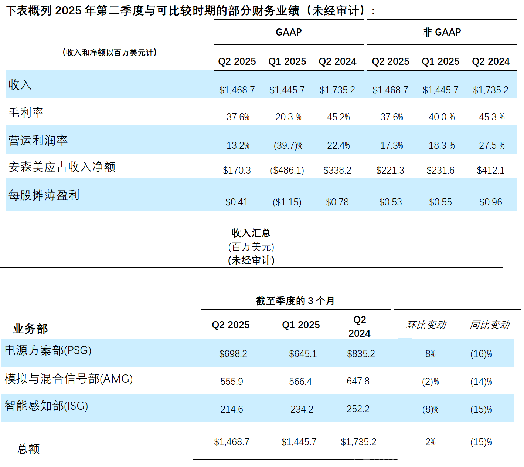Select operating margin value '17.3%'
This screenshot has height=467, width=524.
click(x=392, y=145)
